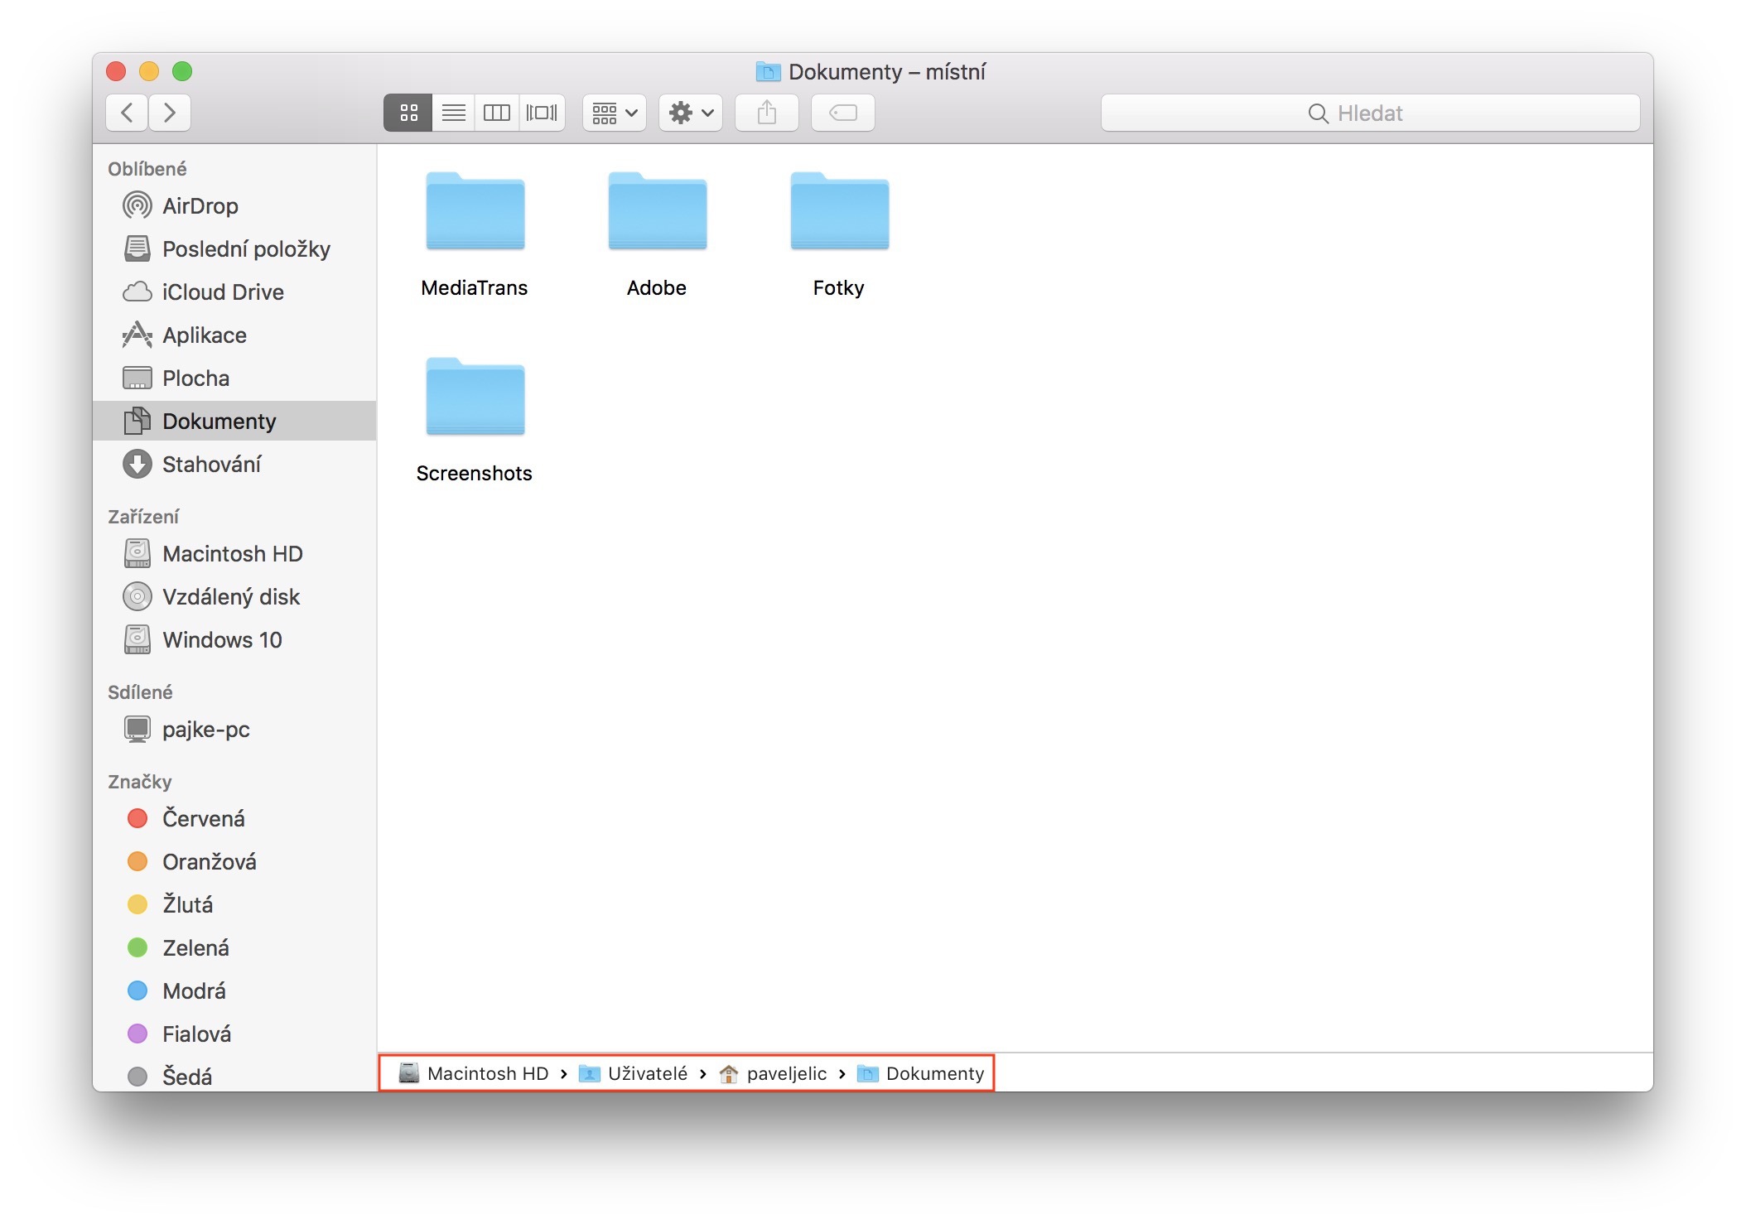Image resolution: width=1746 pixels, height=1224 pixels.
Task: Click the edit tags toolbar icon
Action: pyautogui.click(x=843, y=113)
